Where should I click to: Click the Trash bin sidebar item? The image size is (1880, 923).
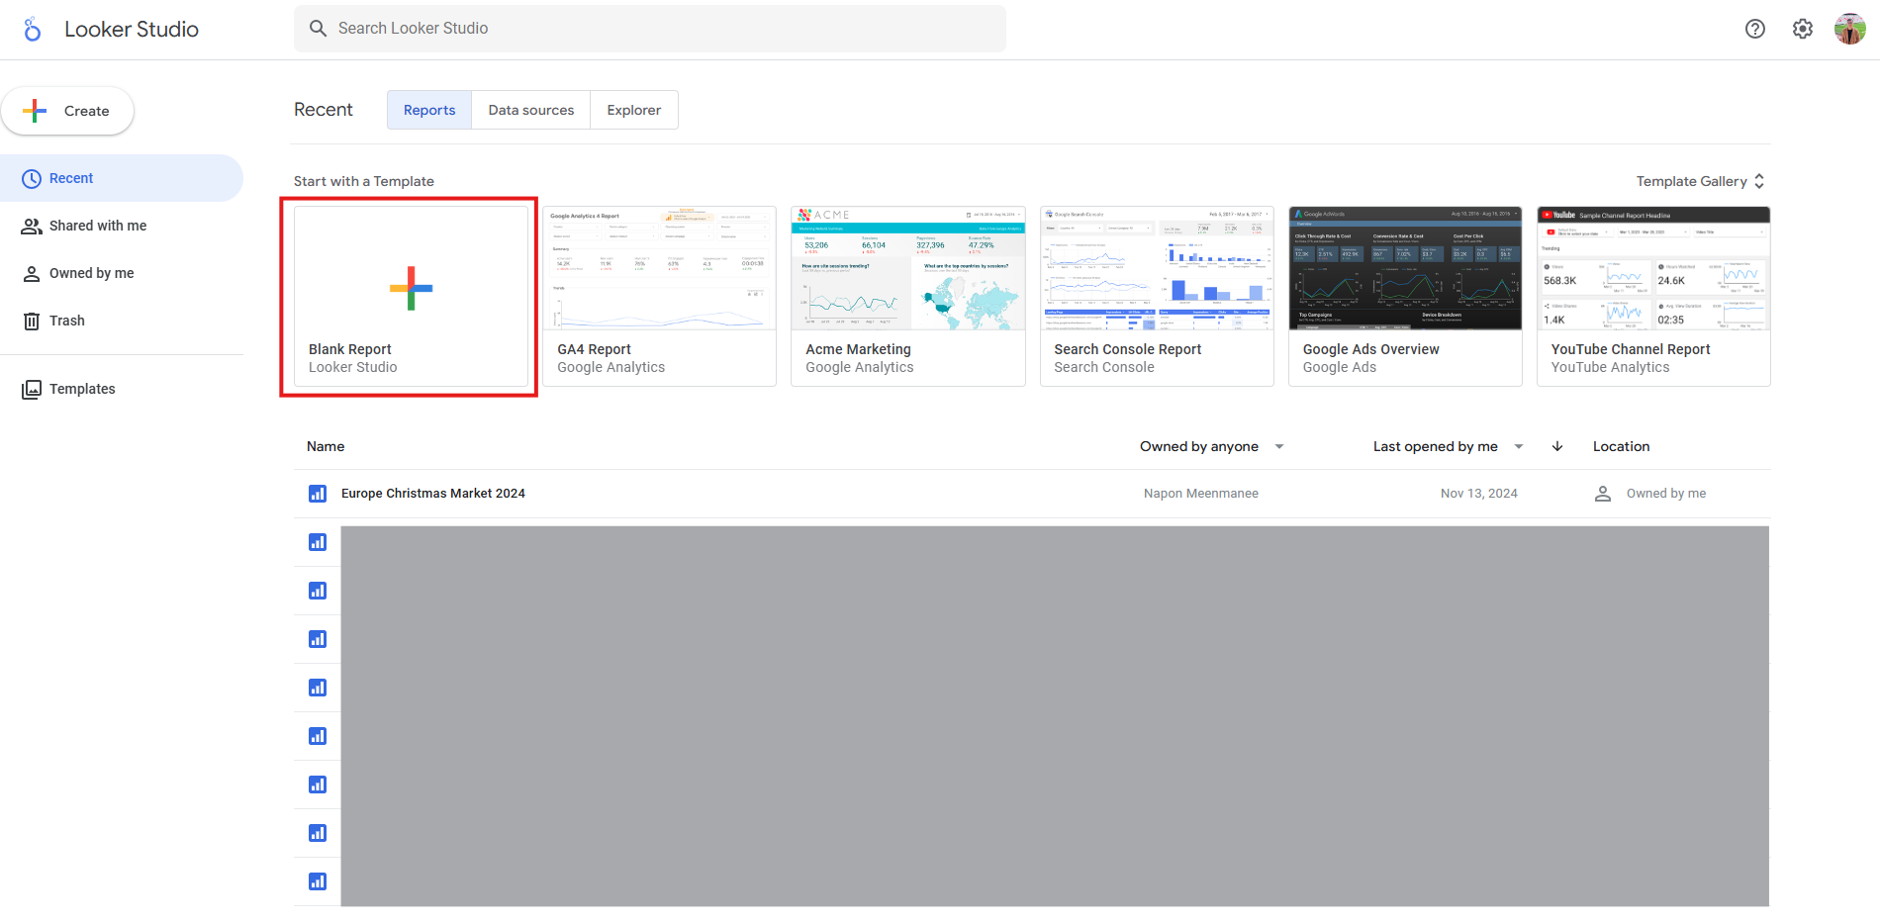(x=66, y=321)
